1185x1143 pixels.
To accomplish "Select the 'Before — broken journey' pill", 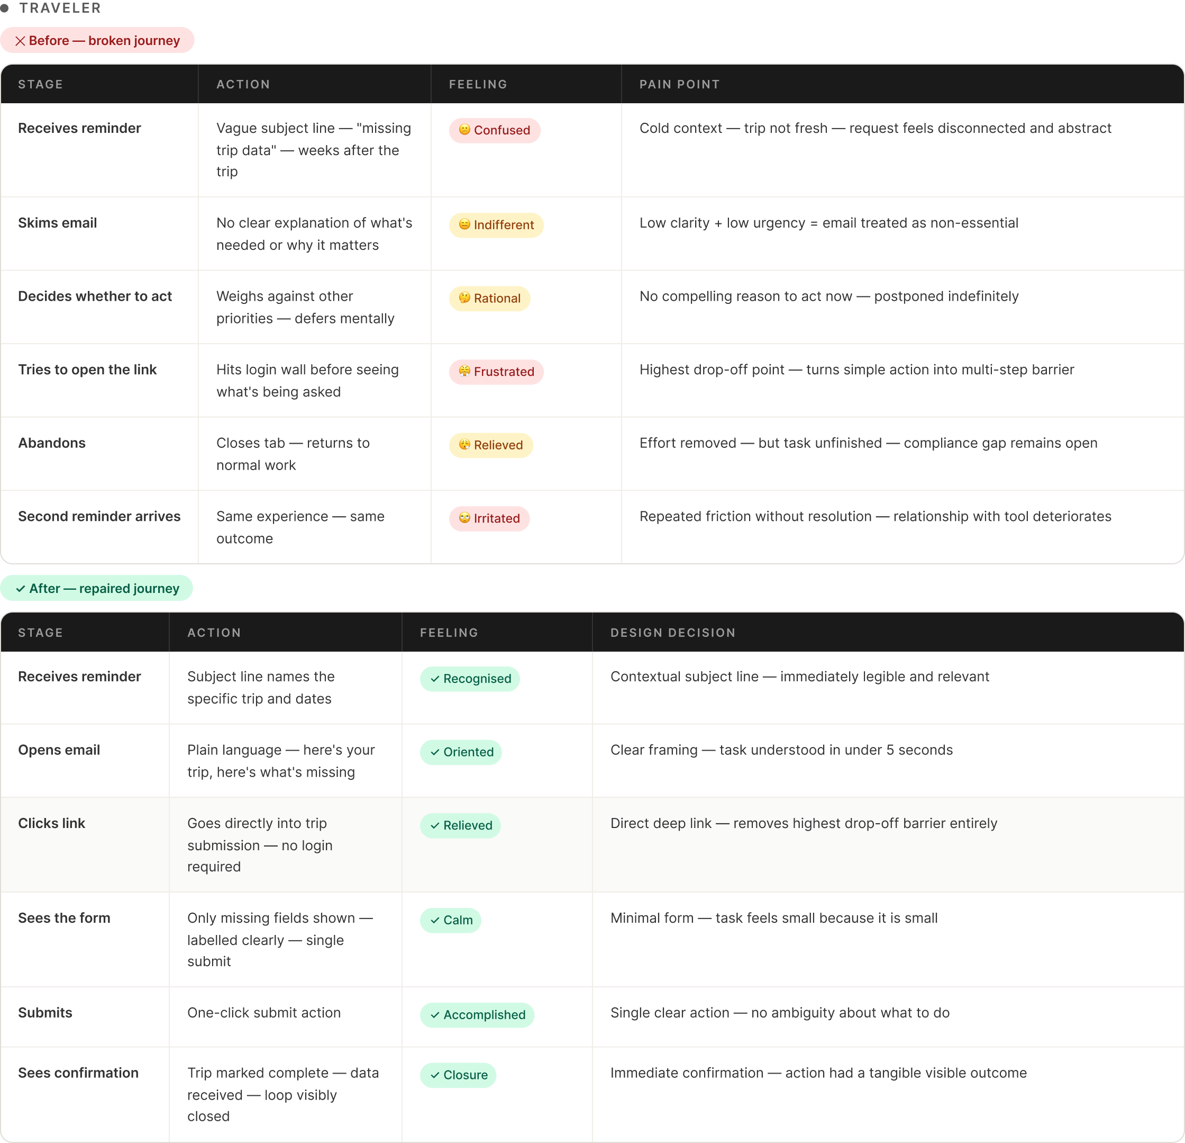I will 97,41.
